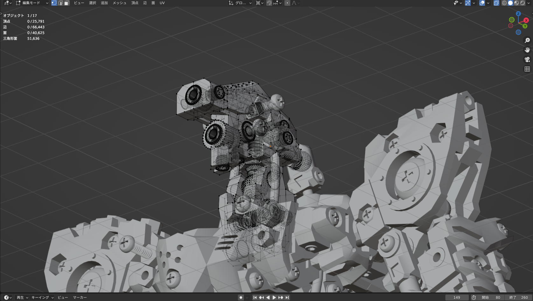Click the zoom magnifier viewport icon
The height and width of the screenshot is (301, 533).
coord(527,40)
